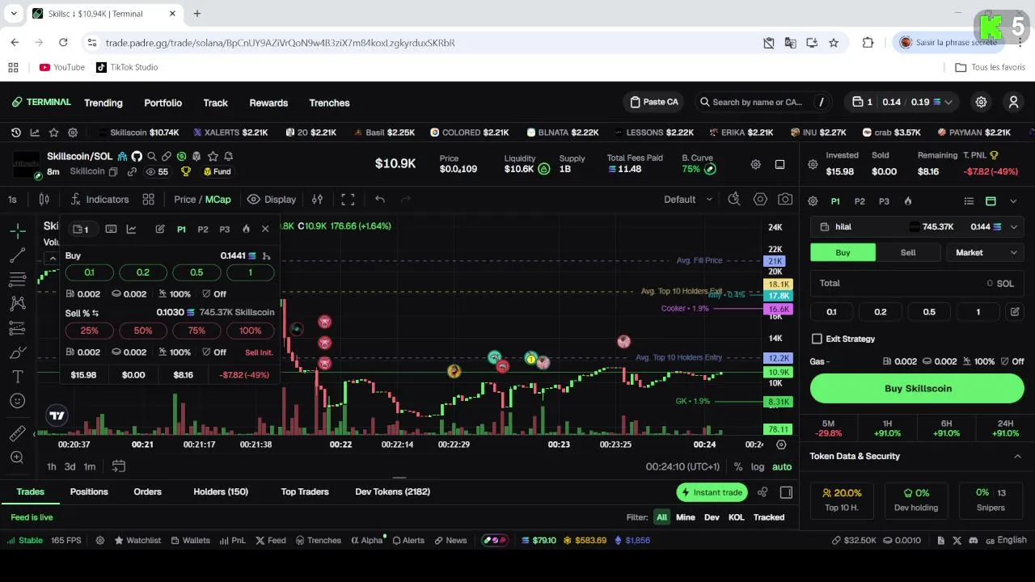
Task: Star Skillscoin to add to favorites
Action: pyautogui.click(x=213, y=156)
